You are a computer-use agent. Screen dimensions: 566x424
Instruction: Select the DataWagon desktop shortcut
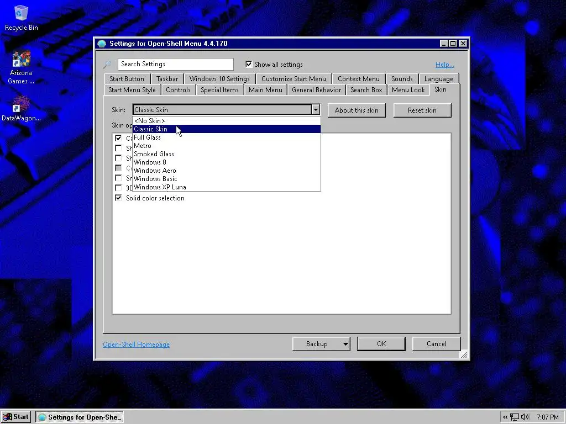tap(21, 108)
